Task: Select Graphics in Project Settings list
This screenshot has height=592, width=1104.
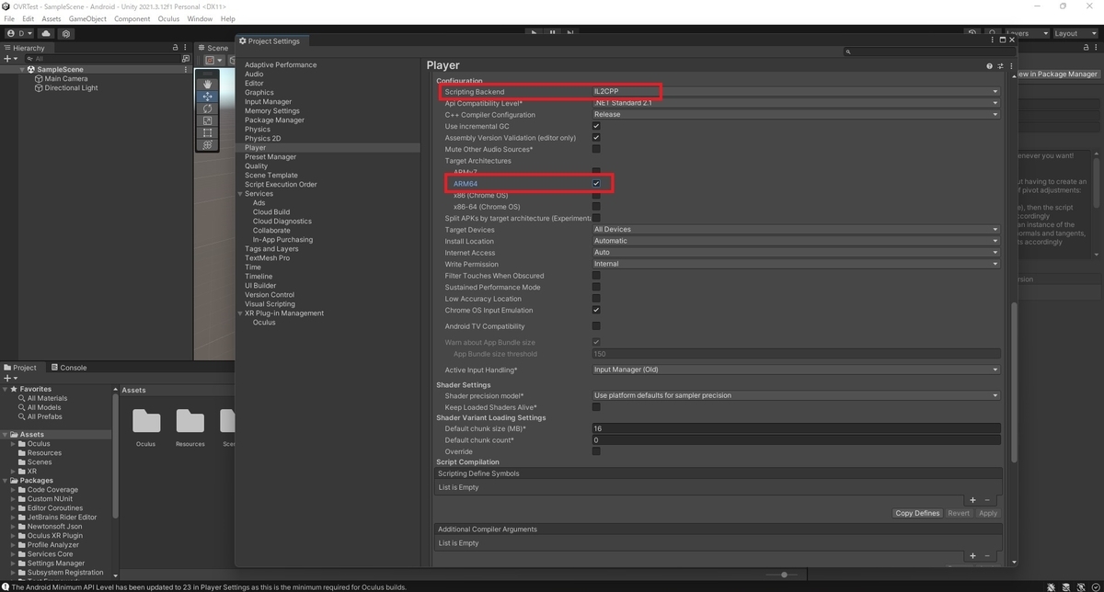Action: [x=259, y=93]
